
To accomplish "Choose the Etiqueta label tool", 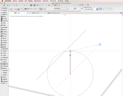I will tap(4, 57).
